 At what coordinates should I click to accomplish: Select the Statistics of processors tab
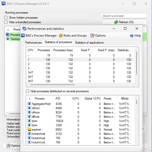pyautogui.click(x=58, y=42)
